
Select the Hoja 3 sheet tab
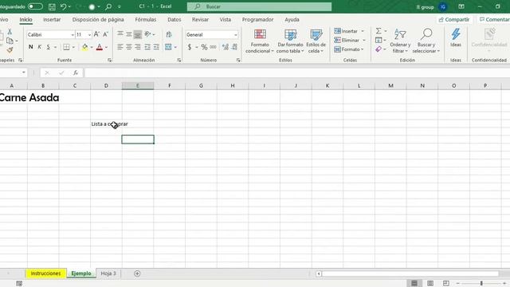click(x=108, y=273)
